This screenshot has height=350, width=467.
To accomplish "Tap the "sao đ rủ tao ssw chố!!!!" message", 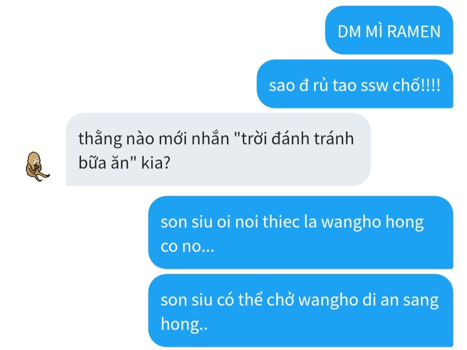I will pos(355,84).
